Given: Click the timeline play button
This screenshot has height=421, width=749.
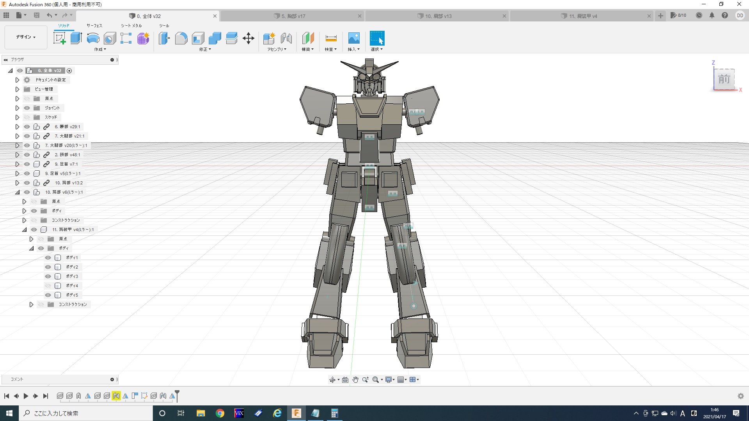Looking at the screenshot, I should (26, 396).
